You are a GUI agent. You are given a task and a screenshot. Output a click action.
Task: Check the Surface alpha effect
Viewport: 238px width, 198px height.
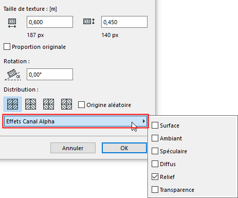tap(155, 125)
